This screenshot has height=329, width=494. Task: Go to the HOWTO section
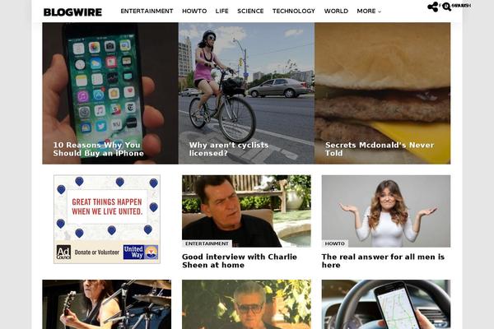pos(194,11)
